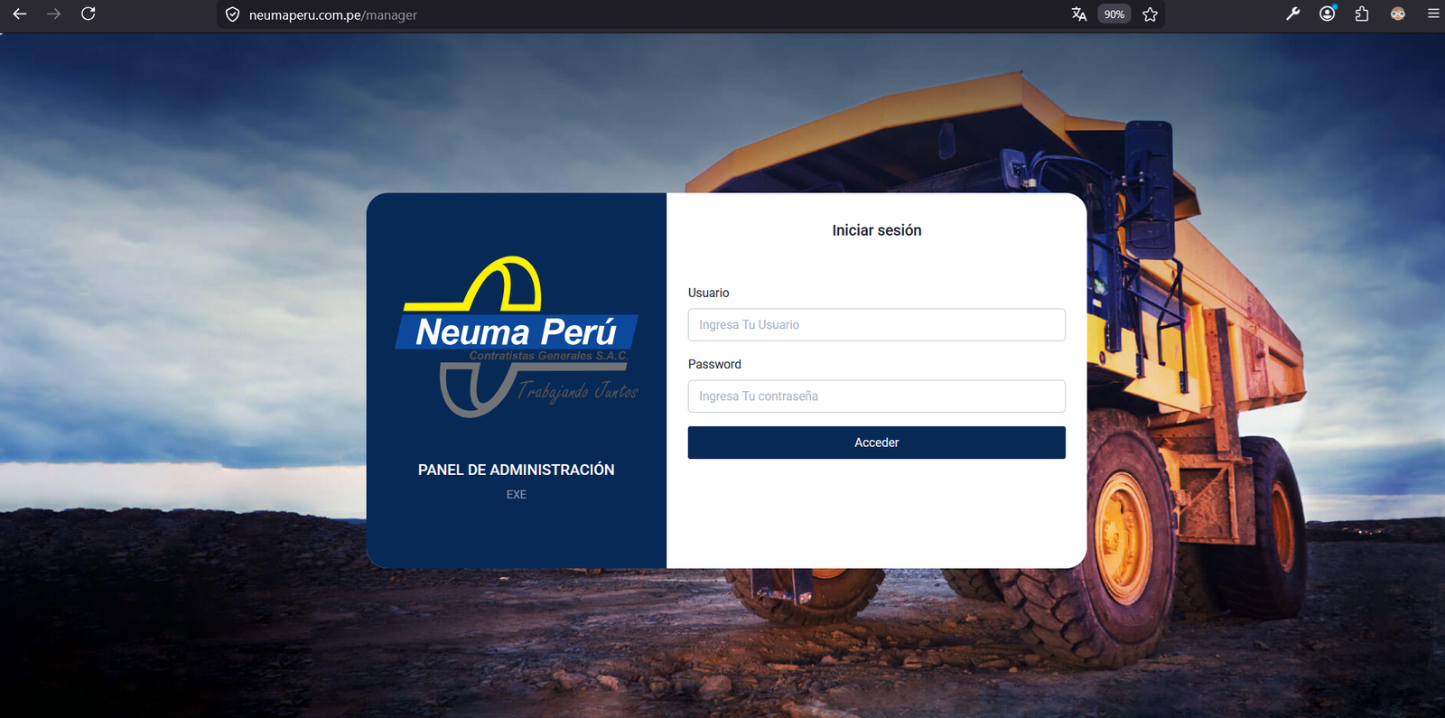The height and width of the screenshot is (718, 1445).
Task: Focus the Ingresa Tu contraseña field
Action: 876,396
